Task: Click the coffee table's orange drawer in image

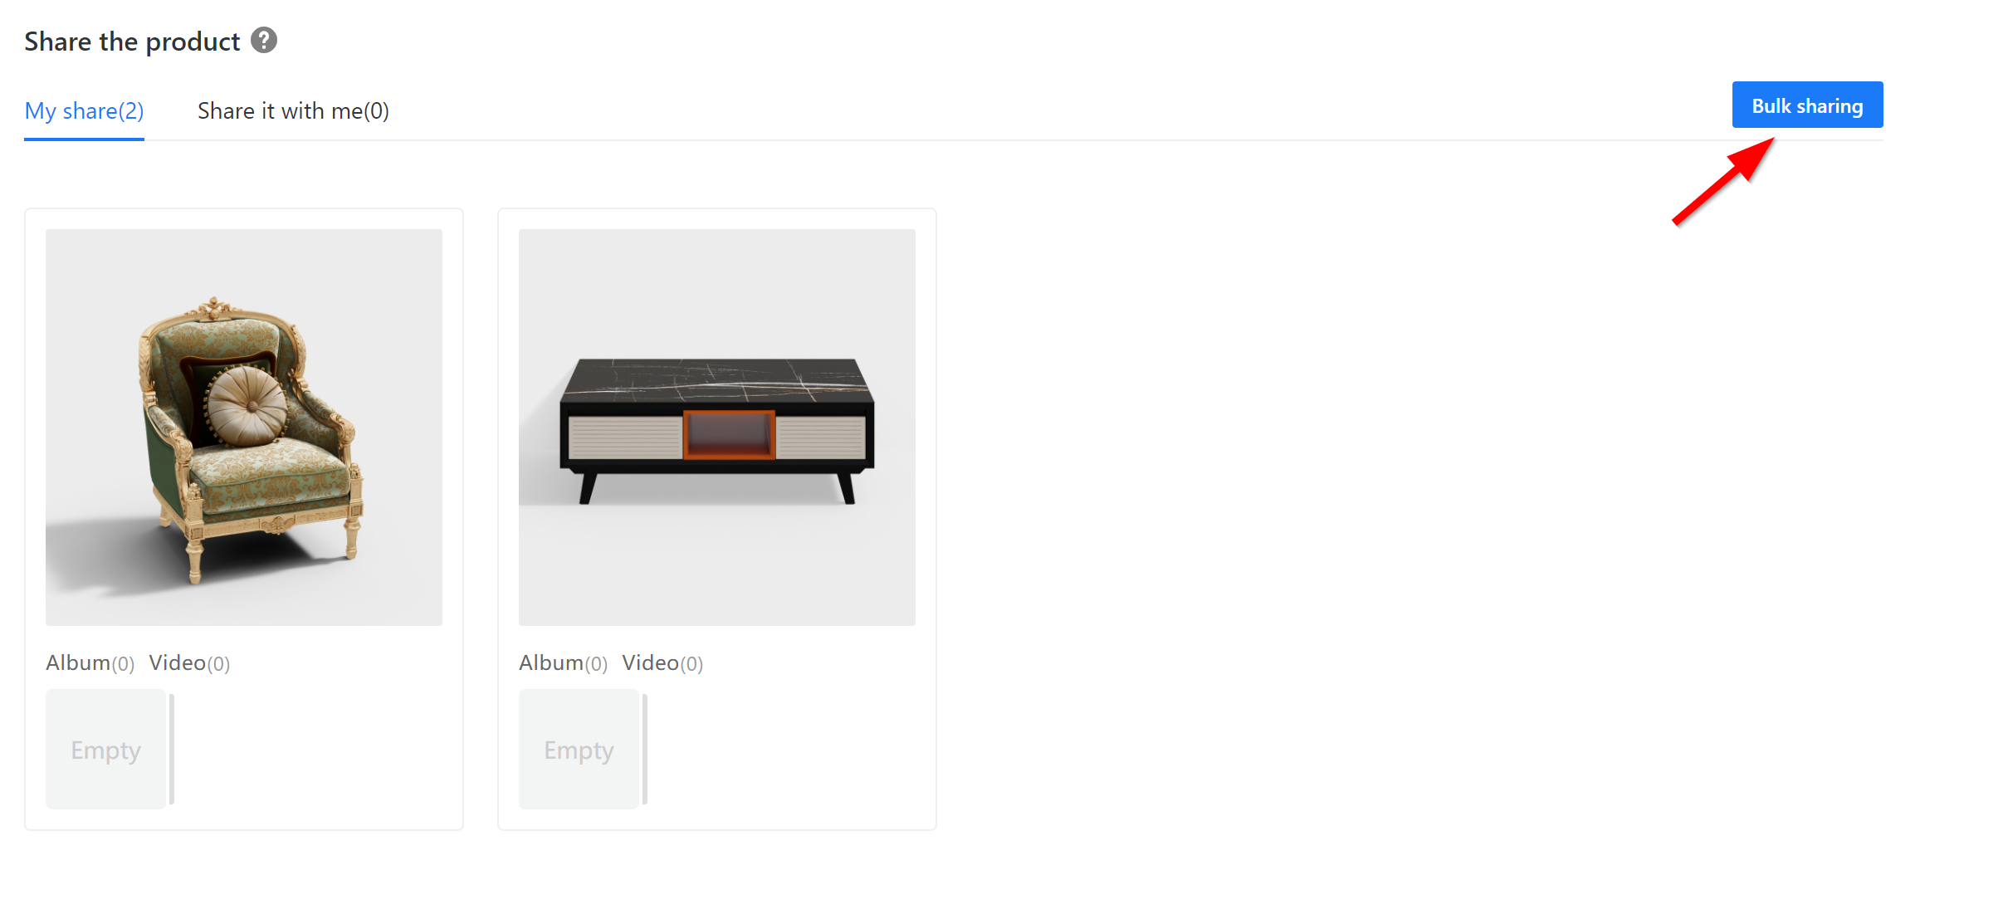Action: (x=729, y=434)
